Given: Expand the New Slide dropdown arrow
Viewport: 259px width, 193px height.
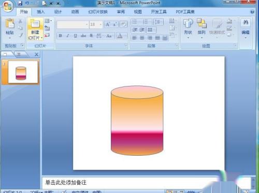Looking at the screenshot, I should [42, 38].
